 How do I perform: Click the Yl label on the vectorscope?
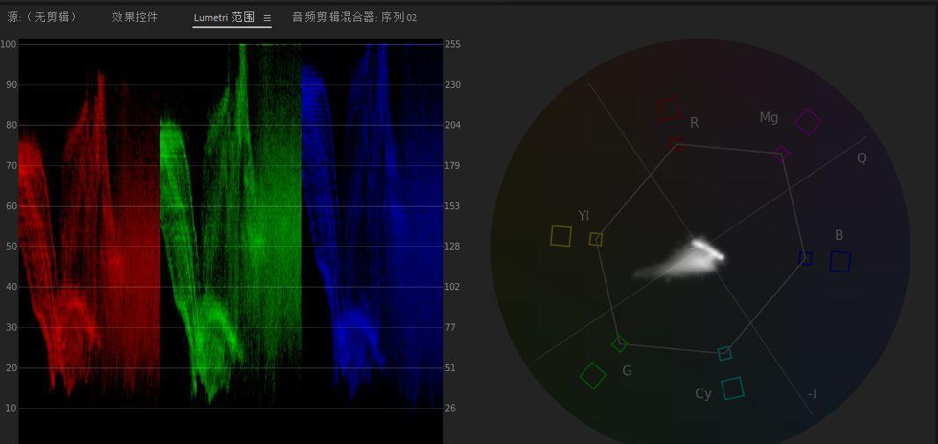pyautogui.click(x=584, y=215)
